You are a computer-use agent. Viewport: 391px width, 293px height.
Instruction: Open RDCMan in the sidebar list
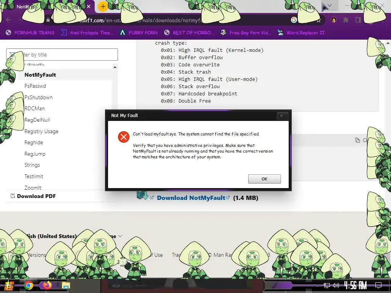(34, 108)
